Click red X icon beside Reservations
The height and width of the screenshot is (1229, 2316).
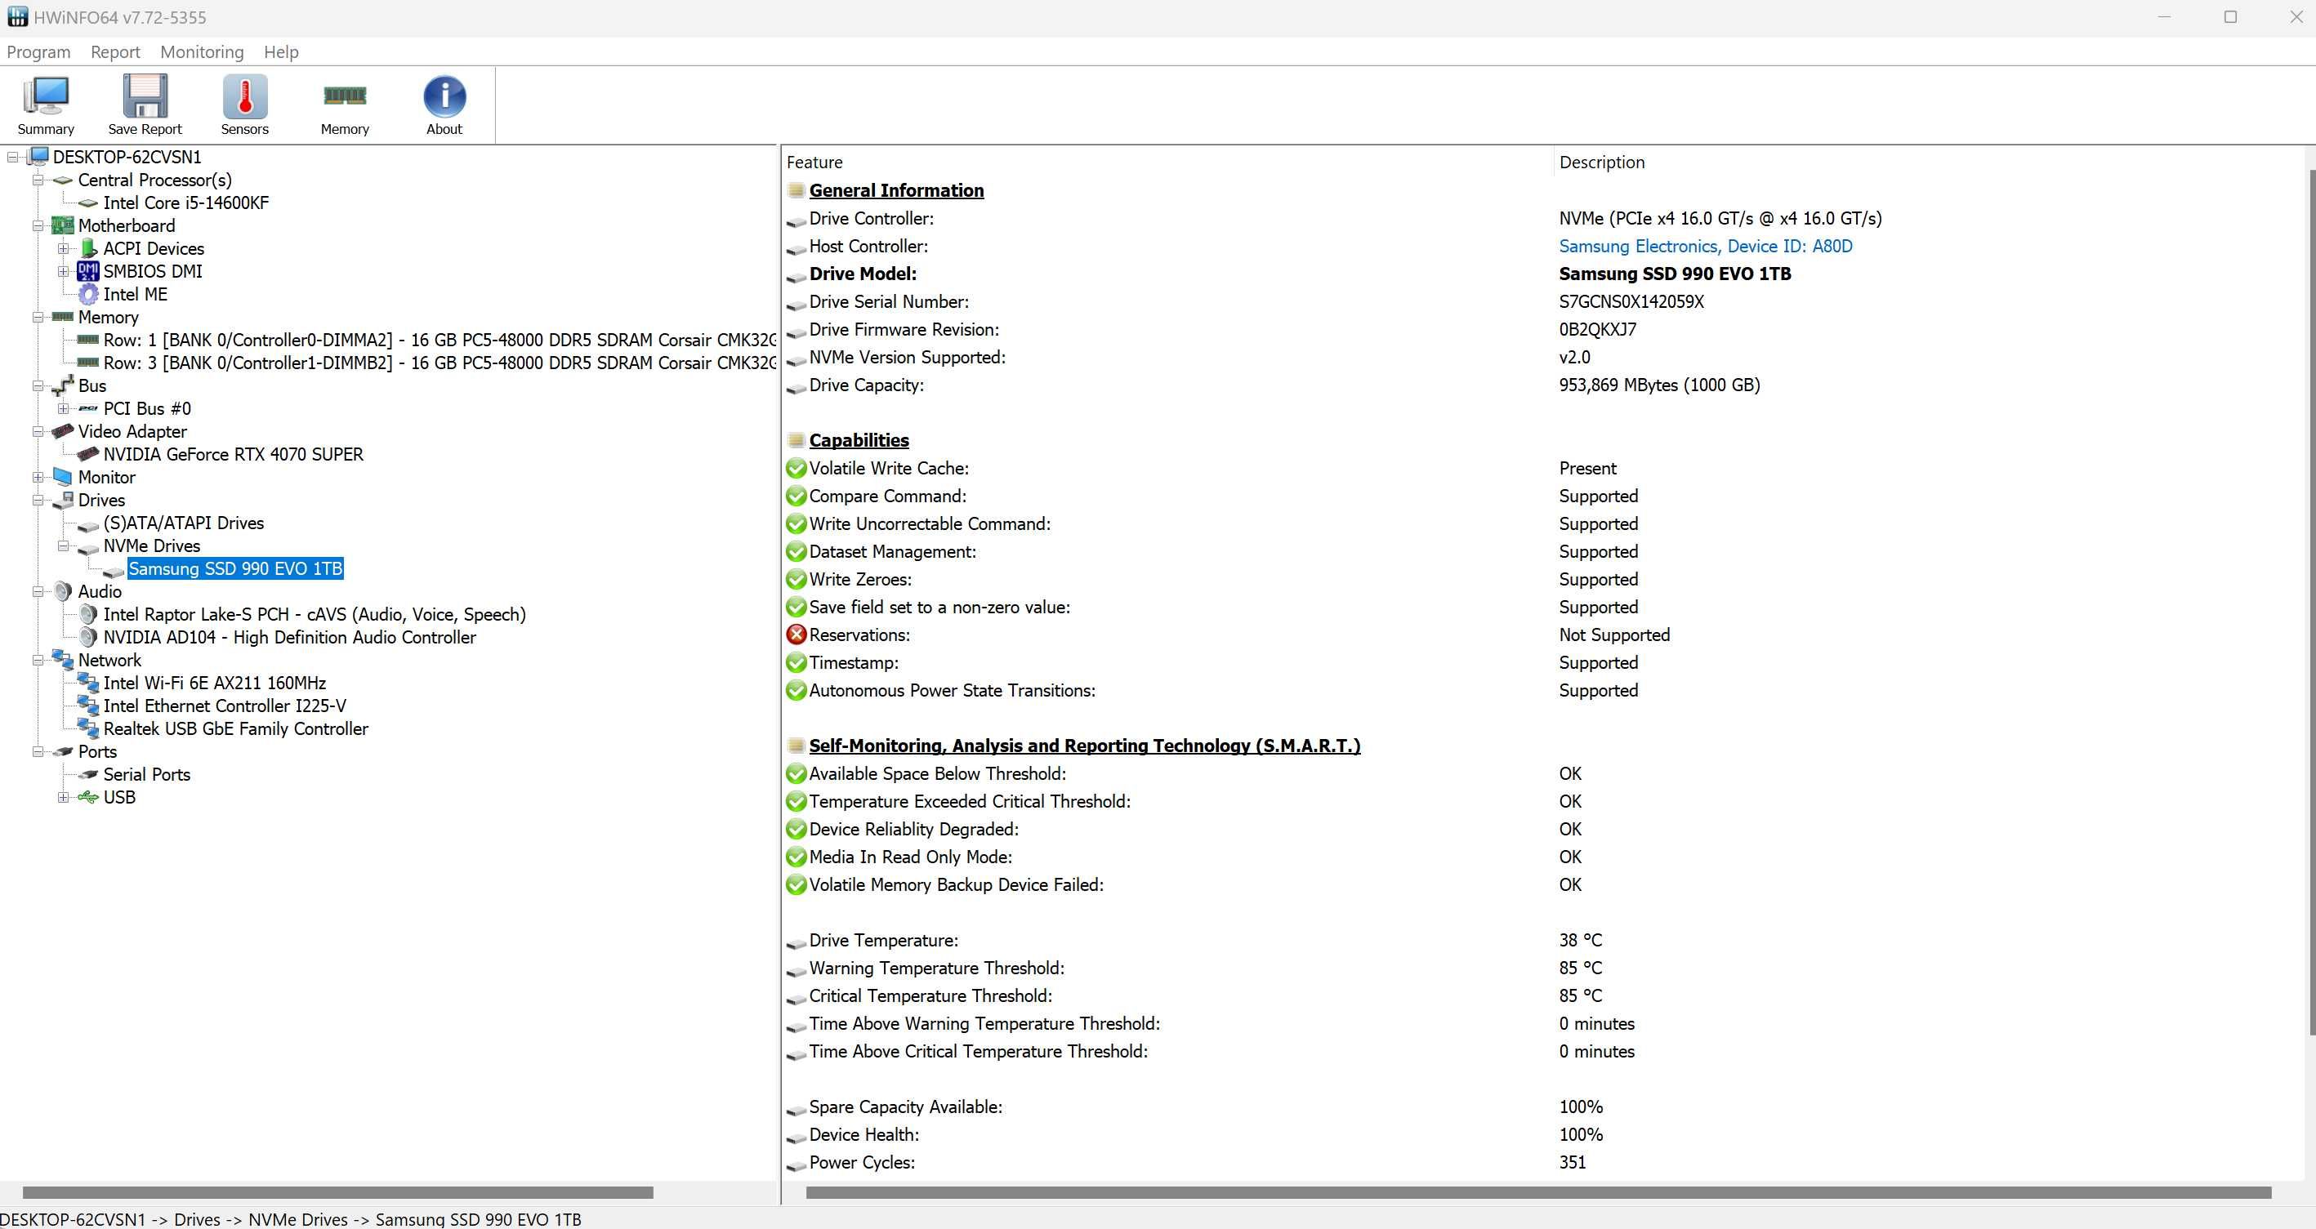click(796, 635)
